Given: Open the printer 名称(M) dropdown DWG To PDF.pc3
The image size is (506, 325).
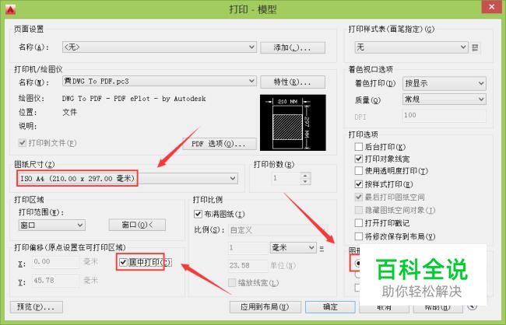Looking at the screenshot, I should coord(160,81).
